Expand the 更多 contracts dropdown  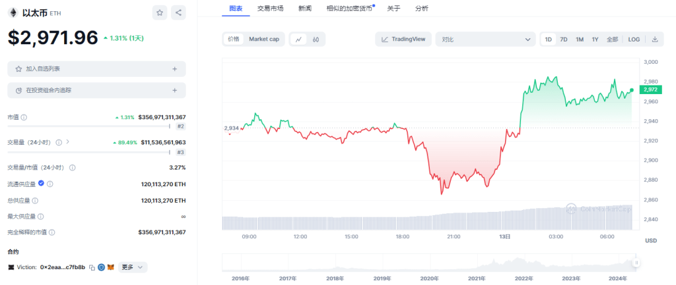133,267
